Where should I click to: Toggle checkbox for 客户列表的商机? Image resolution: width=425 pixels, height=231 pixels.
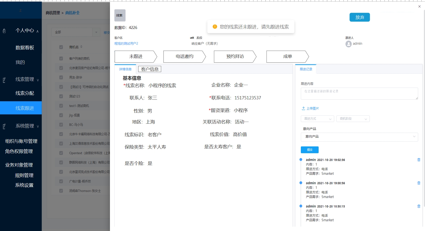61,58
